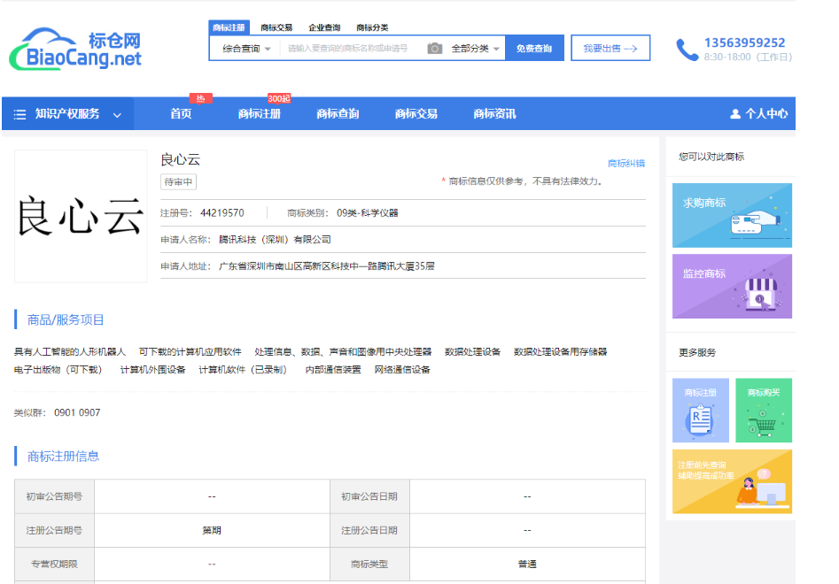
Task: Select the 商标交易 search tab
Action: tap(276, 27)
